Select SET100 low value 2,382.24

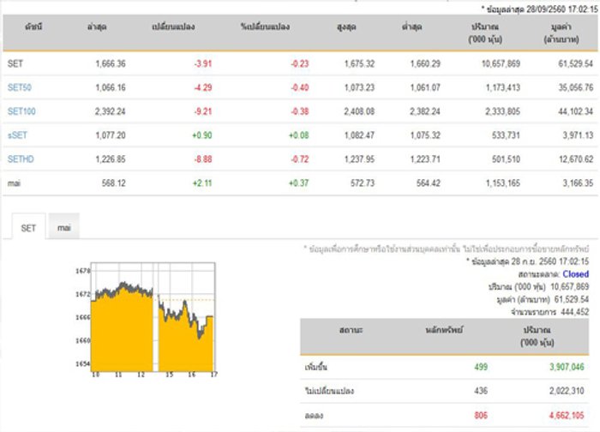[x=425, y=111]
